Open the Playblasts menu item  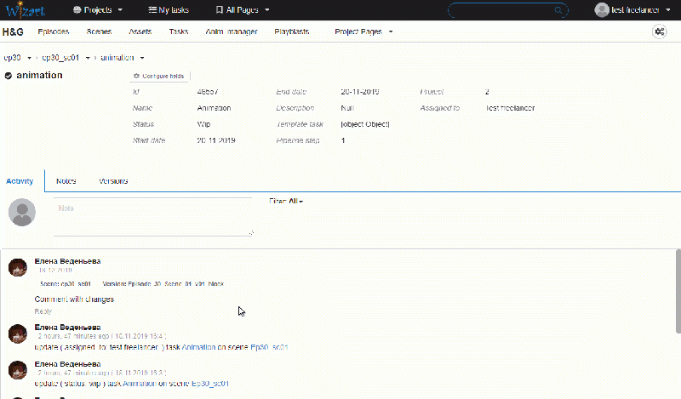[291, 31]
